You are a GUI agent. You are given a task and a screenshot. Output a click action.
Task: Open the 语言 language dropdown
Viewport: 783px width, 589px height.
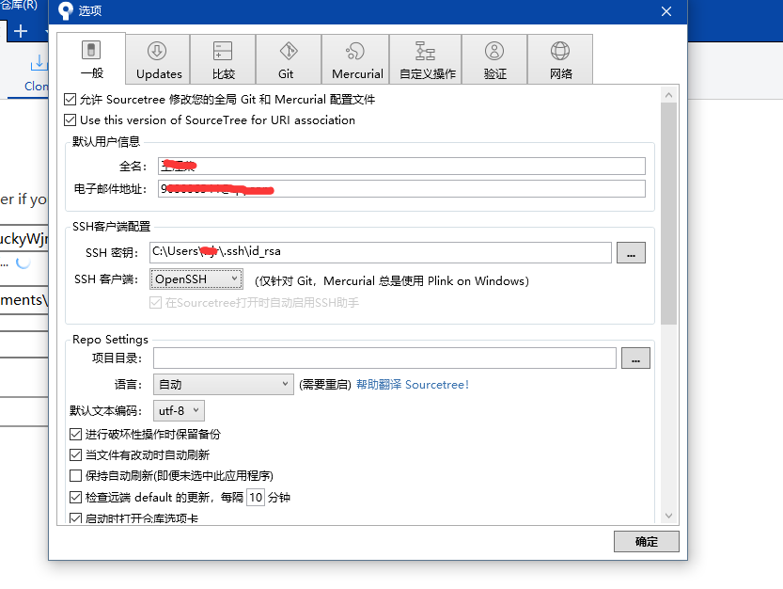tap(223, 385)
